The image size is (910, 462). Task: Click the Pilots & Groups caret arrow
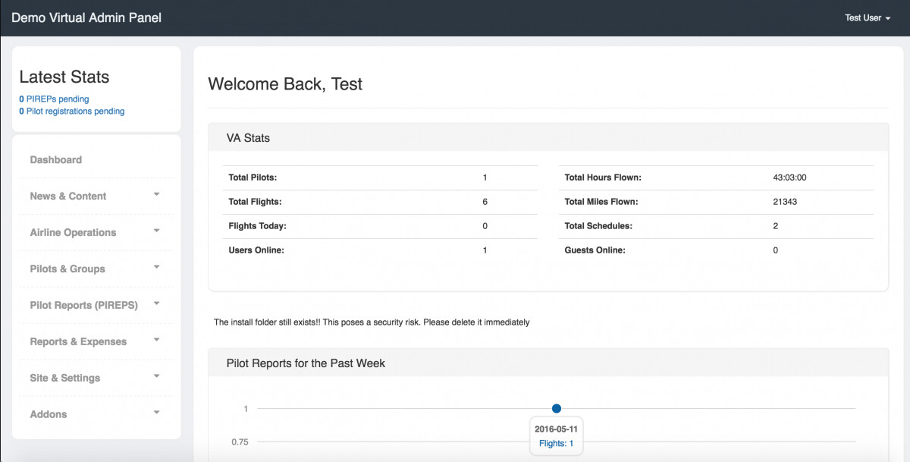click(156, 268)
